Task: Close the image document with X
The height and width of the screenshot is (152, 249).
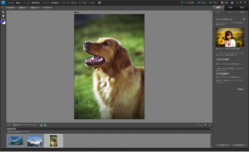Action: (211, 12)
